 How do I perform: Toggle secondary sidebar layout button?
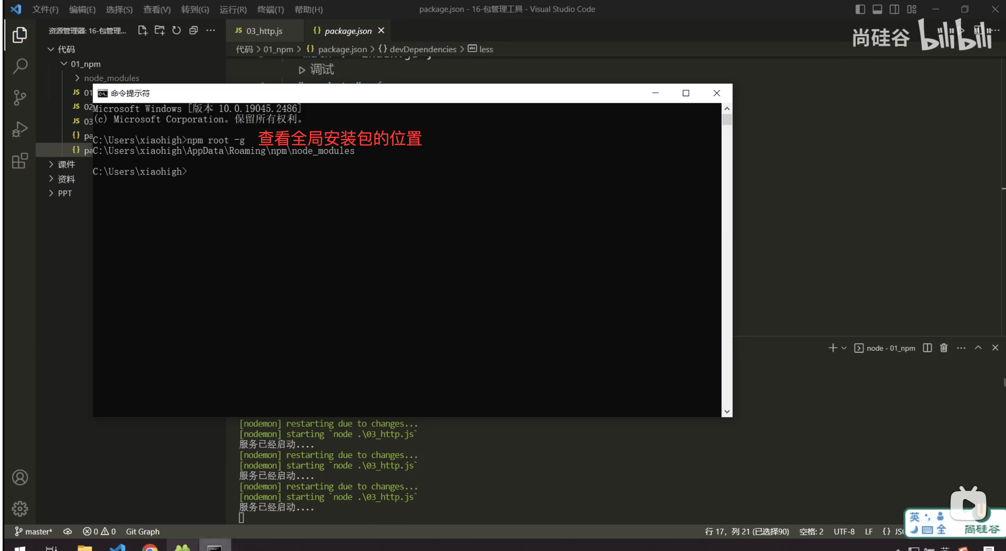[894, 9]
